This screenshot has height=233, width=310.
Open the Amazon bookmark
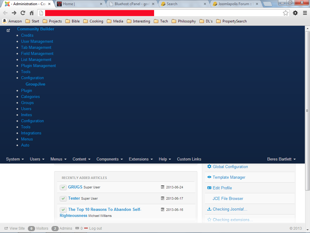[12, 21]
